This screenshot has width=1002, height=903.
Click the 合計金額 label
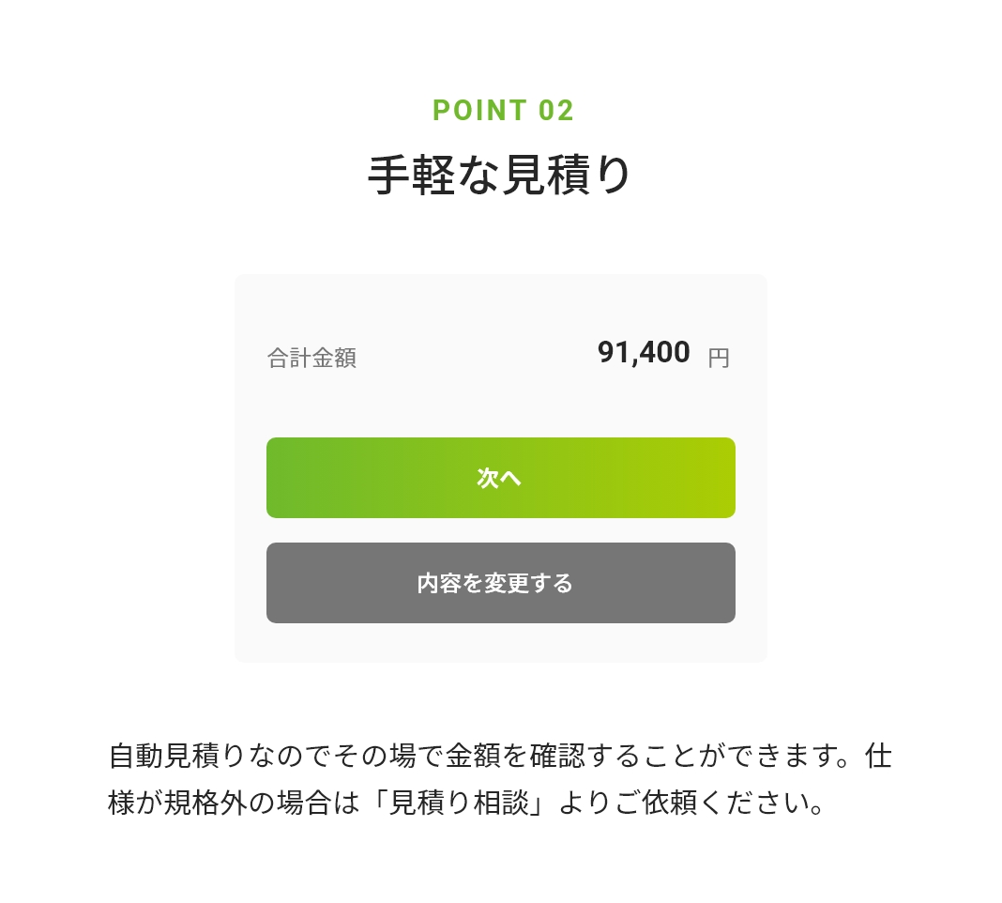pos(311,357)
